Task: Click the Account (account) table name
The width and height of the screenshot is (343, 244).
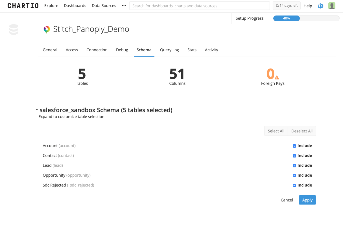Action: pyautogui.click(x=59, y=146)
